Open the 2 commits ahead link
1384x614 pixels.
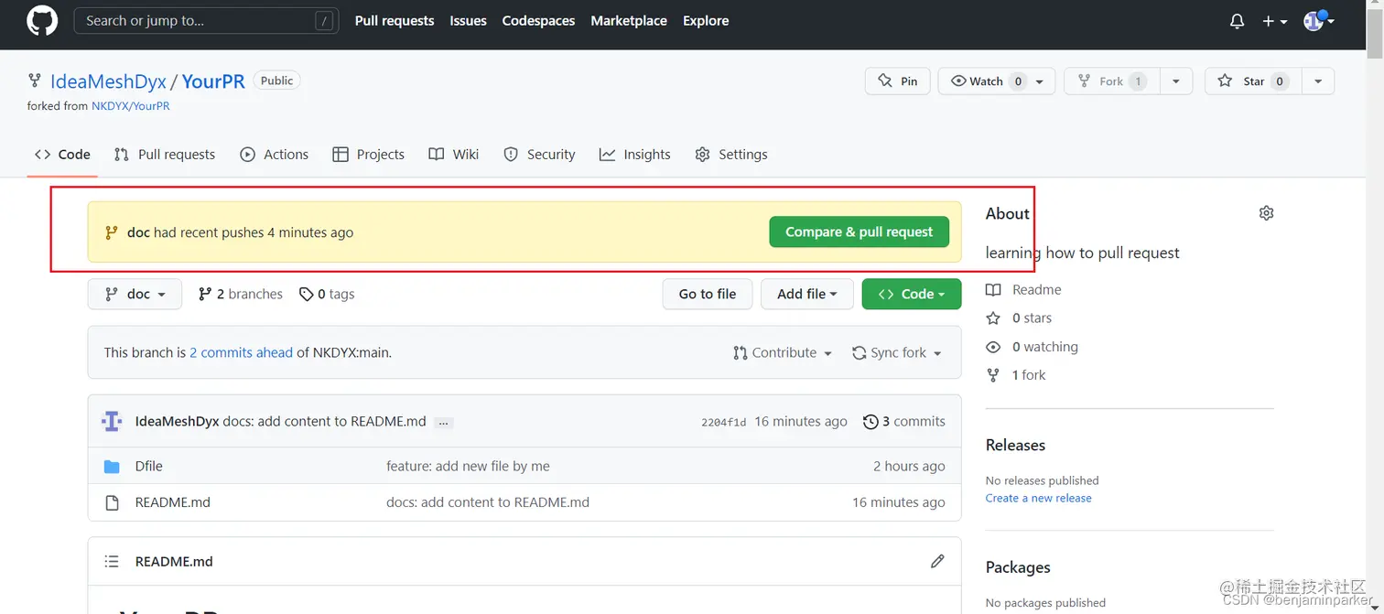pyautogui.click(x=242, y=352)
